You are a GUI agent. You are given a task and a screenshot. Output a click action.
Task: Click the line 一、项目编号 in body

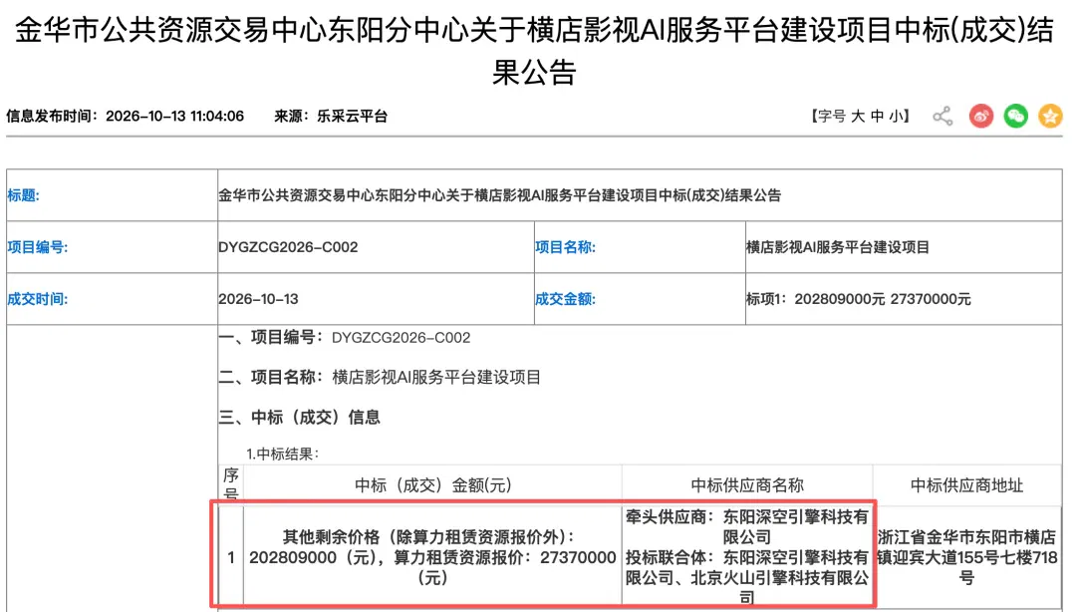click(x=345, y=337)
